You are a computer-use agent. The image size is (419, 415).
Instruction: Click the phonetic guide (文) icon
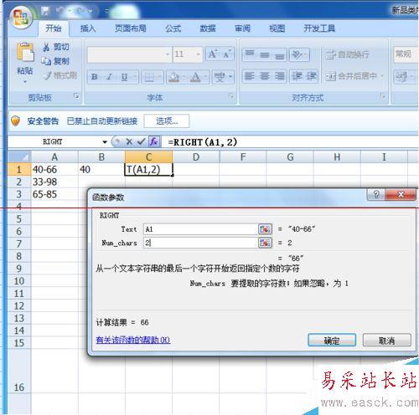point(220,77)
